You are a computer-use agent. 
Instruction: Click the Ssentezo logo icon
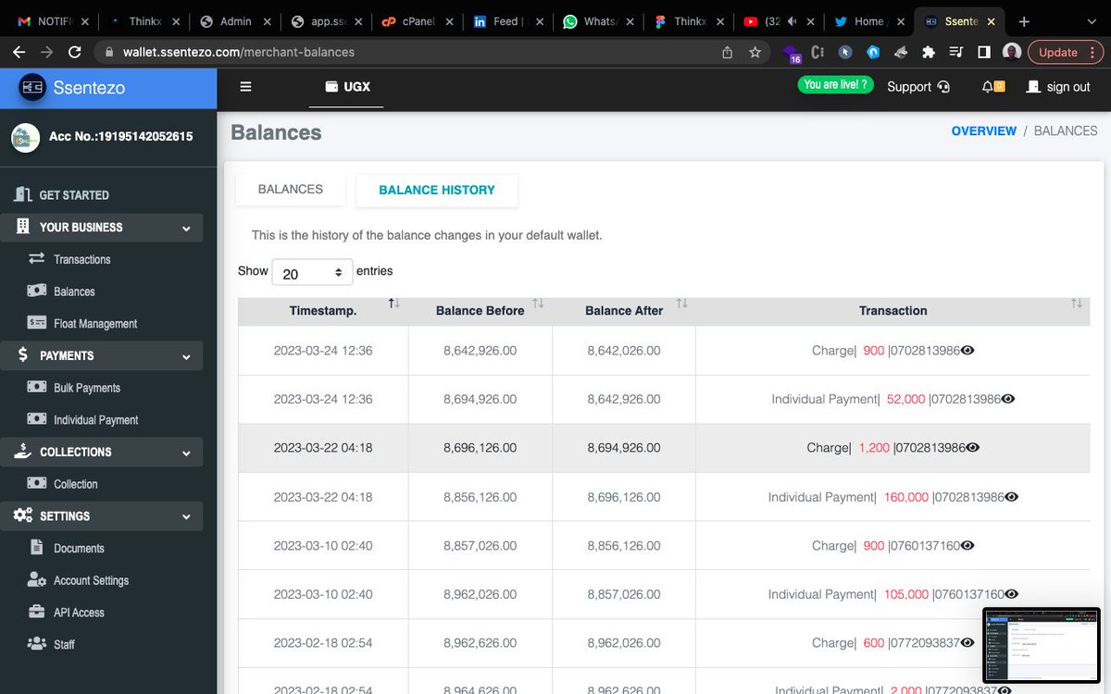coord(33,88)
